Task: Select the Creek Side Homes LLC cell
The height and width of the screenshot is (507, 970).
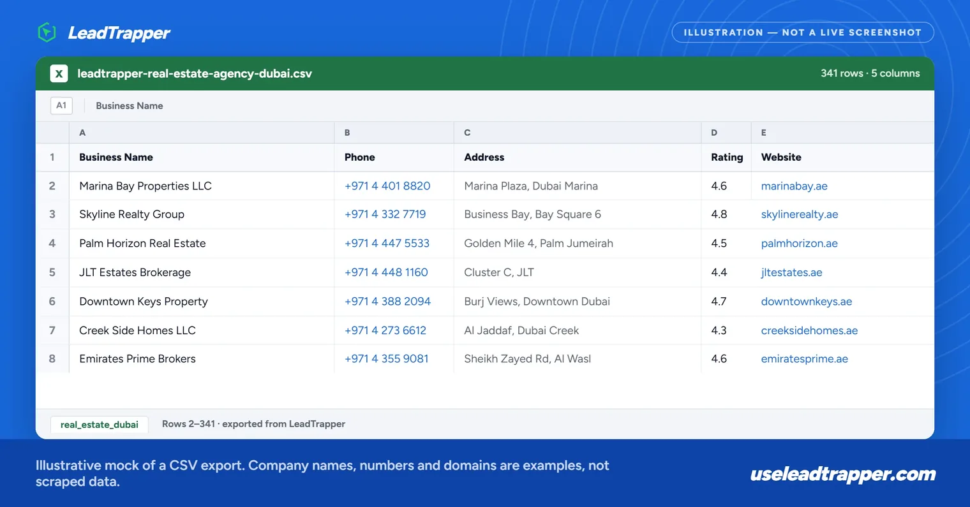Action: point(202,330)
